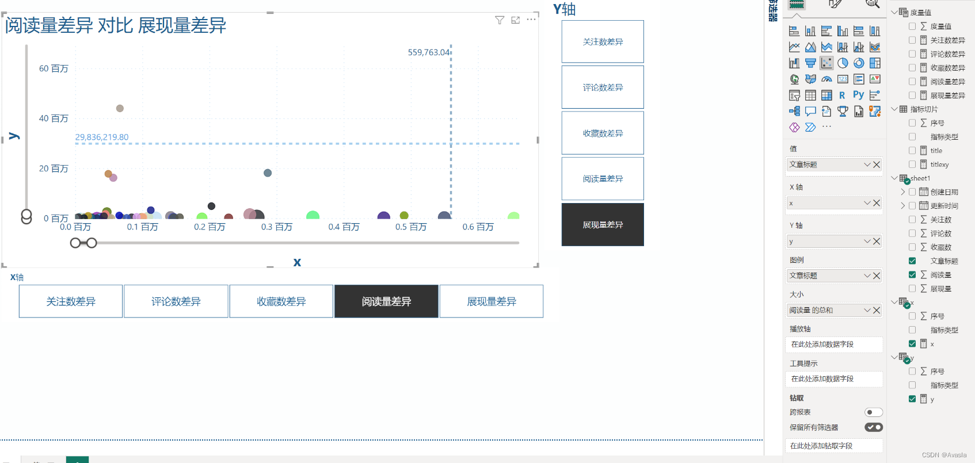975x463 pixels.
Task: Collapse the sheet1 table
Action: click(x=894, y=178)
